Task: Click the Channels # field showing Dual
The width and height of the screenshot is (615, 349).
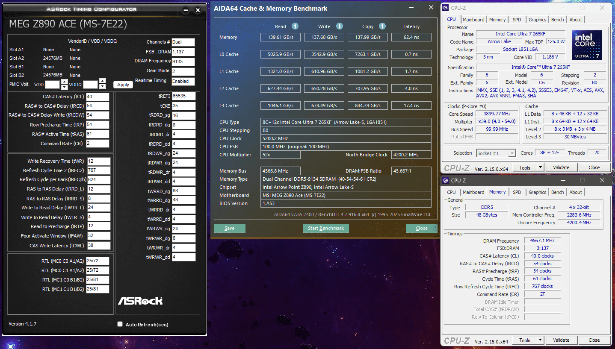Action: (x=183, y=42)
